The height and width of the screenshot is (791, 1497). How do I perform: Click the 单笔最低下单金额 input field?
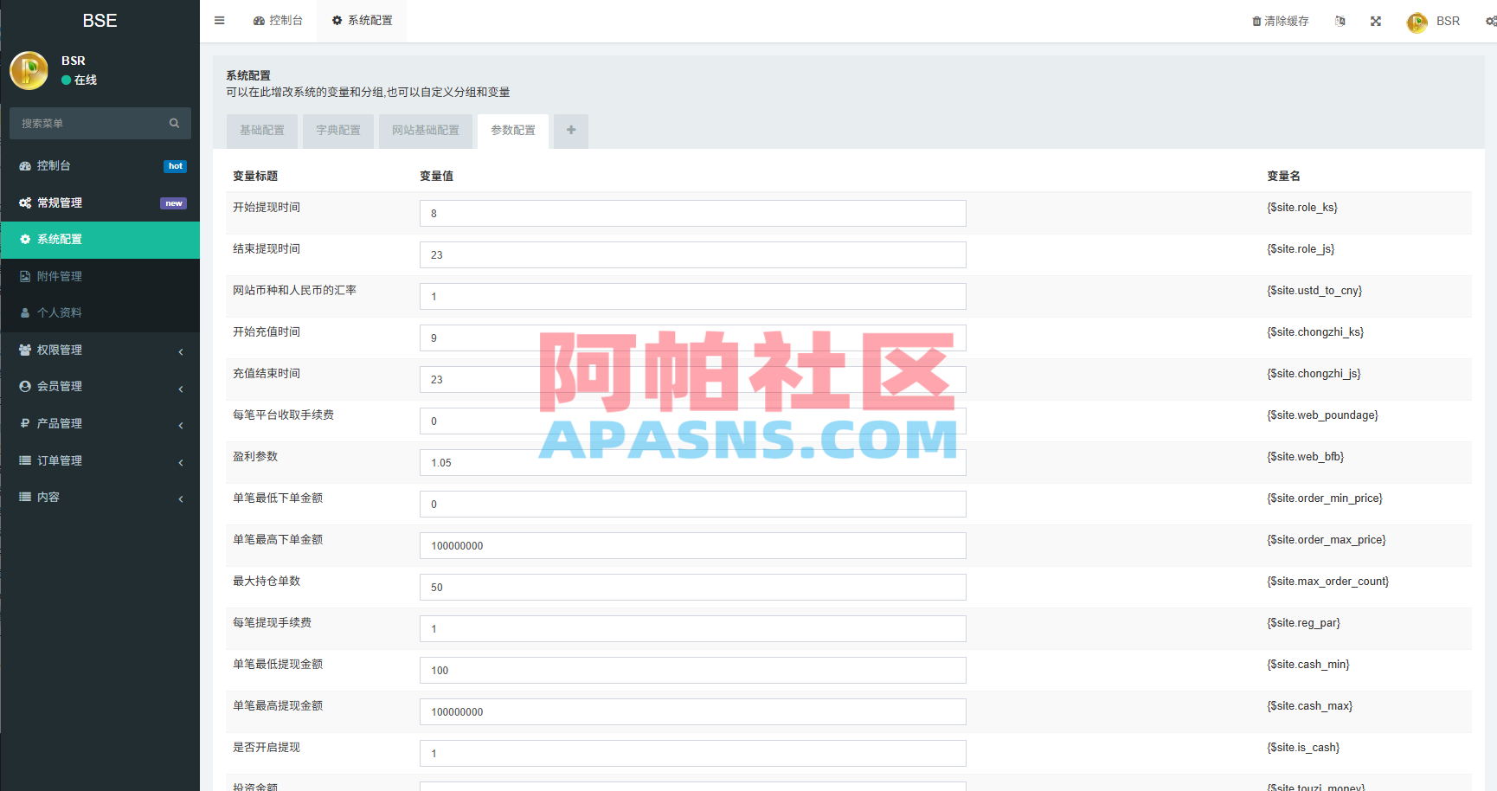point(693,505)
